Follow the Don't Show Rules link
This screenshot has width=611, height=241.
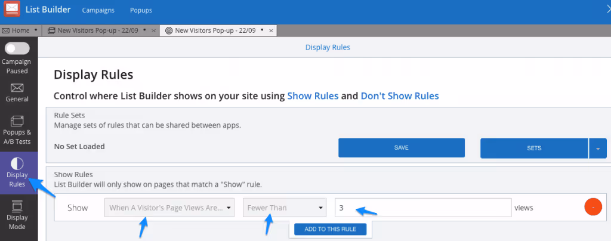pyautogui.click(x=400, y=96)
